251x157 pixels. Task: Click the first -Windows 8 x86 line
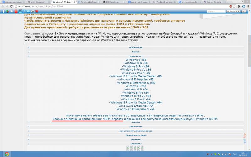(x=136, y=60)
